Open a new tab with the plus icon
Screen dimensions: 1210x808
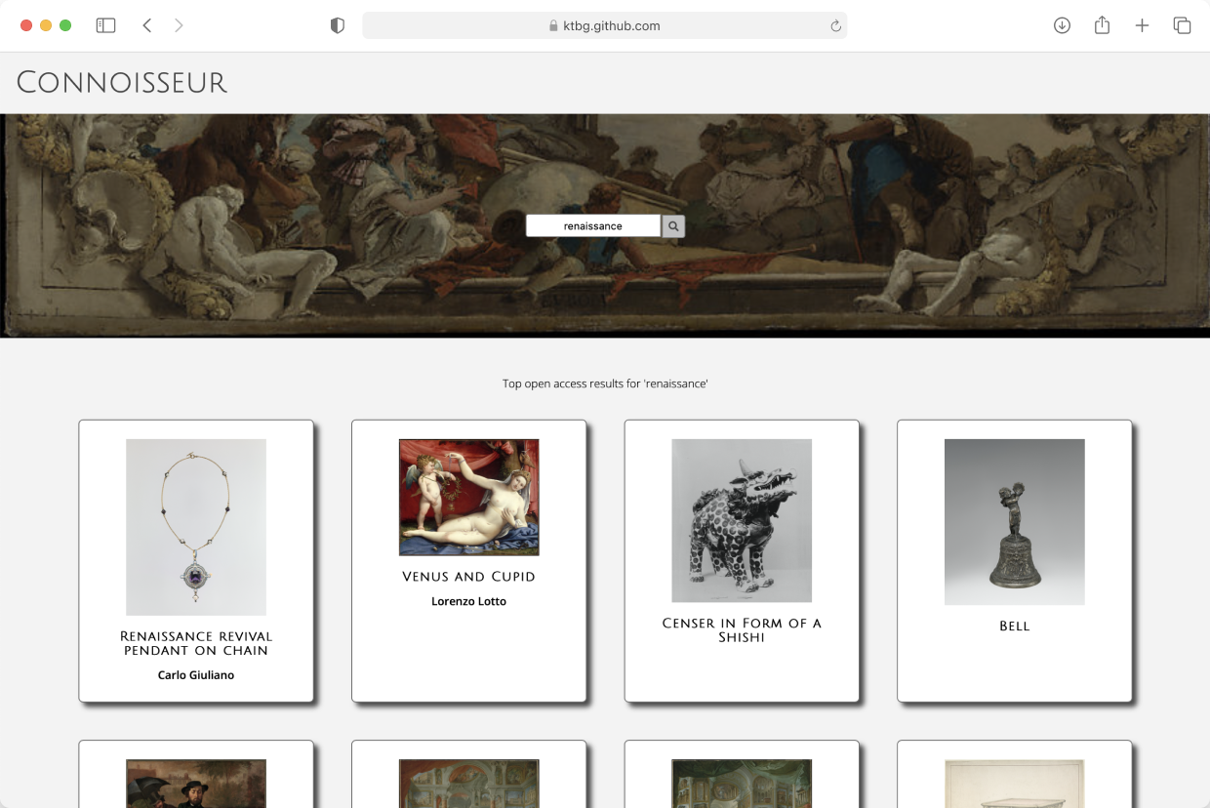(x=1142, y=25)
